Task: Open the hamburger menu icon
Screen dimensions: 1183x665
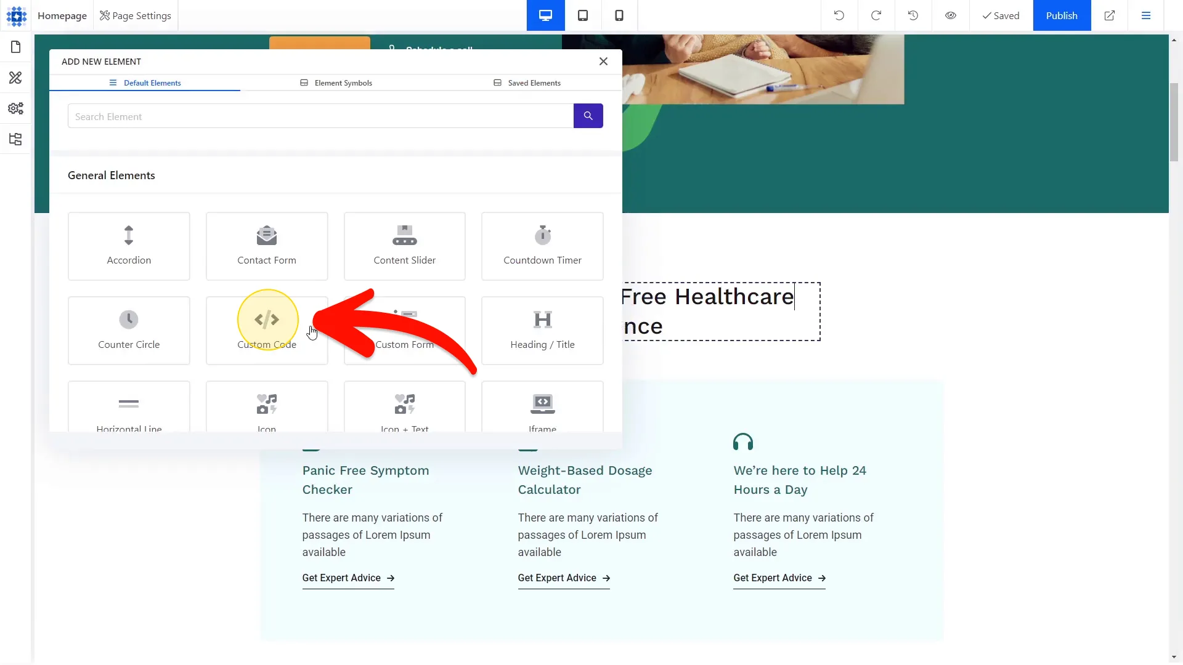Action: pyautogui.click(x=1146, y=15)
